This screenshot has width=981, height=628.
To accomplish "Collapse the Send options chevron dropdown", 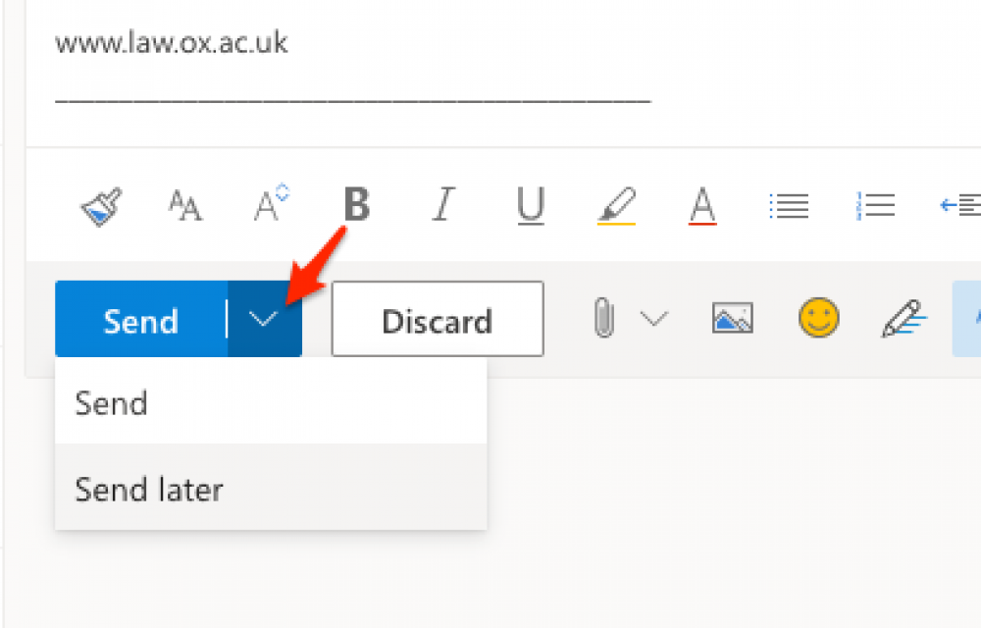I will click(x=264, y=320).
